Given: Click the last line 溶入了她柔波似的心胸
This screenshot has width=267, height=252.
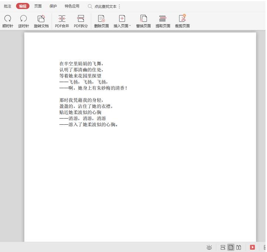Looking at the screenshot, I should pyautogui.click(x=89, y=125).
